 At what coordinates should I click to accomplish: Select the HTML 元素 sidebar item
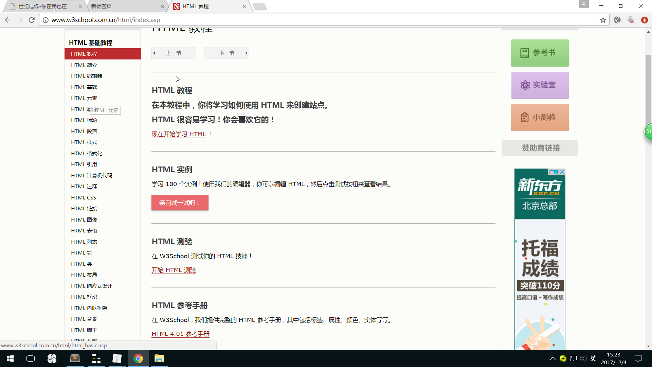(84, 98)
